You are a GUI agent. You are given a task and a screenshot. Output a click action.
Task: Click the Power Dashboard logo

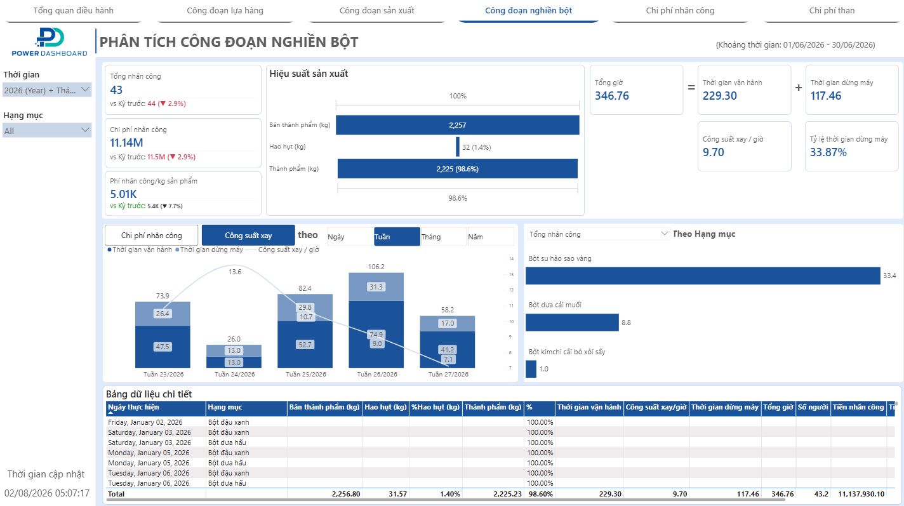click(50, 42)
